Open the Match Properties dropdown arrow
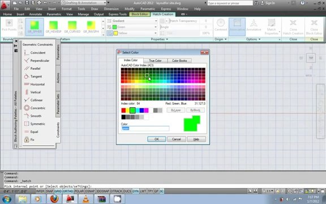Screen dimensions: 326x204 coord(280,32)
